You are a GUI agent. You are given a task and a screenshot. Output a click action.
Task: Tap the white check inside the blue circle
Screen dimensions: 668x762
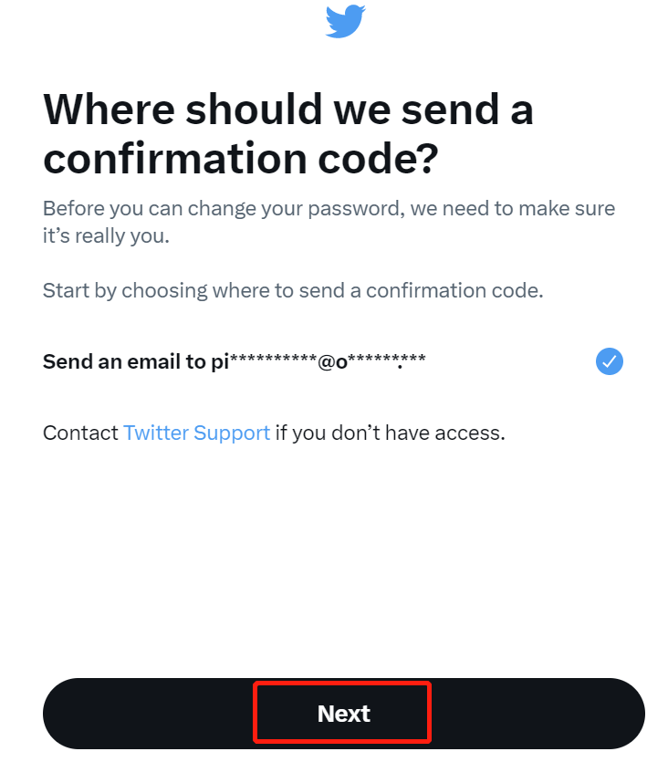[610, 361]
